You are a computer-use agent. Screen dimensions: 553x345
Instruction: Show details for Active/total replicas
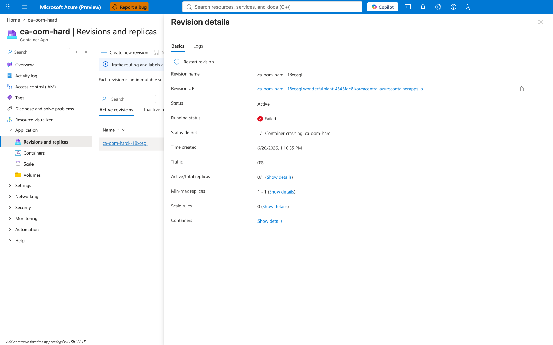tap(279, 177)
